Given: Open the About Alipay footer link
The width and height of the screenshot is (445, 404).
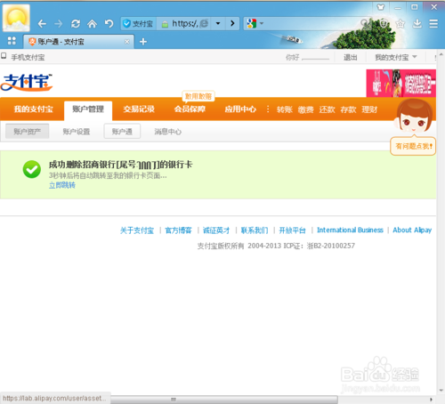Looking at the screenshot, I should pyautogui.click(x=412, y=230).
